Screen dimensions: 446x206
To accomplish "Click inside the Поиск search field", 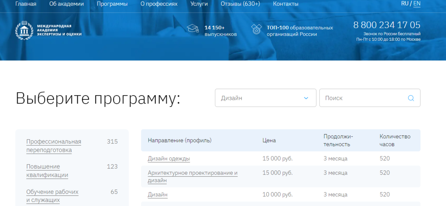I will point(357,98).
